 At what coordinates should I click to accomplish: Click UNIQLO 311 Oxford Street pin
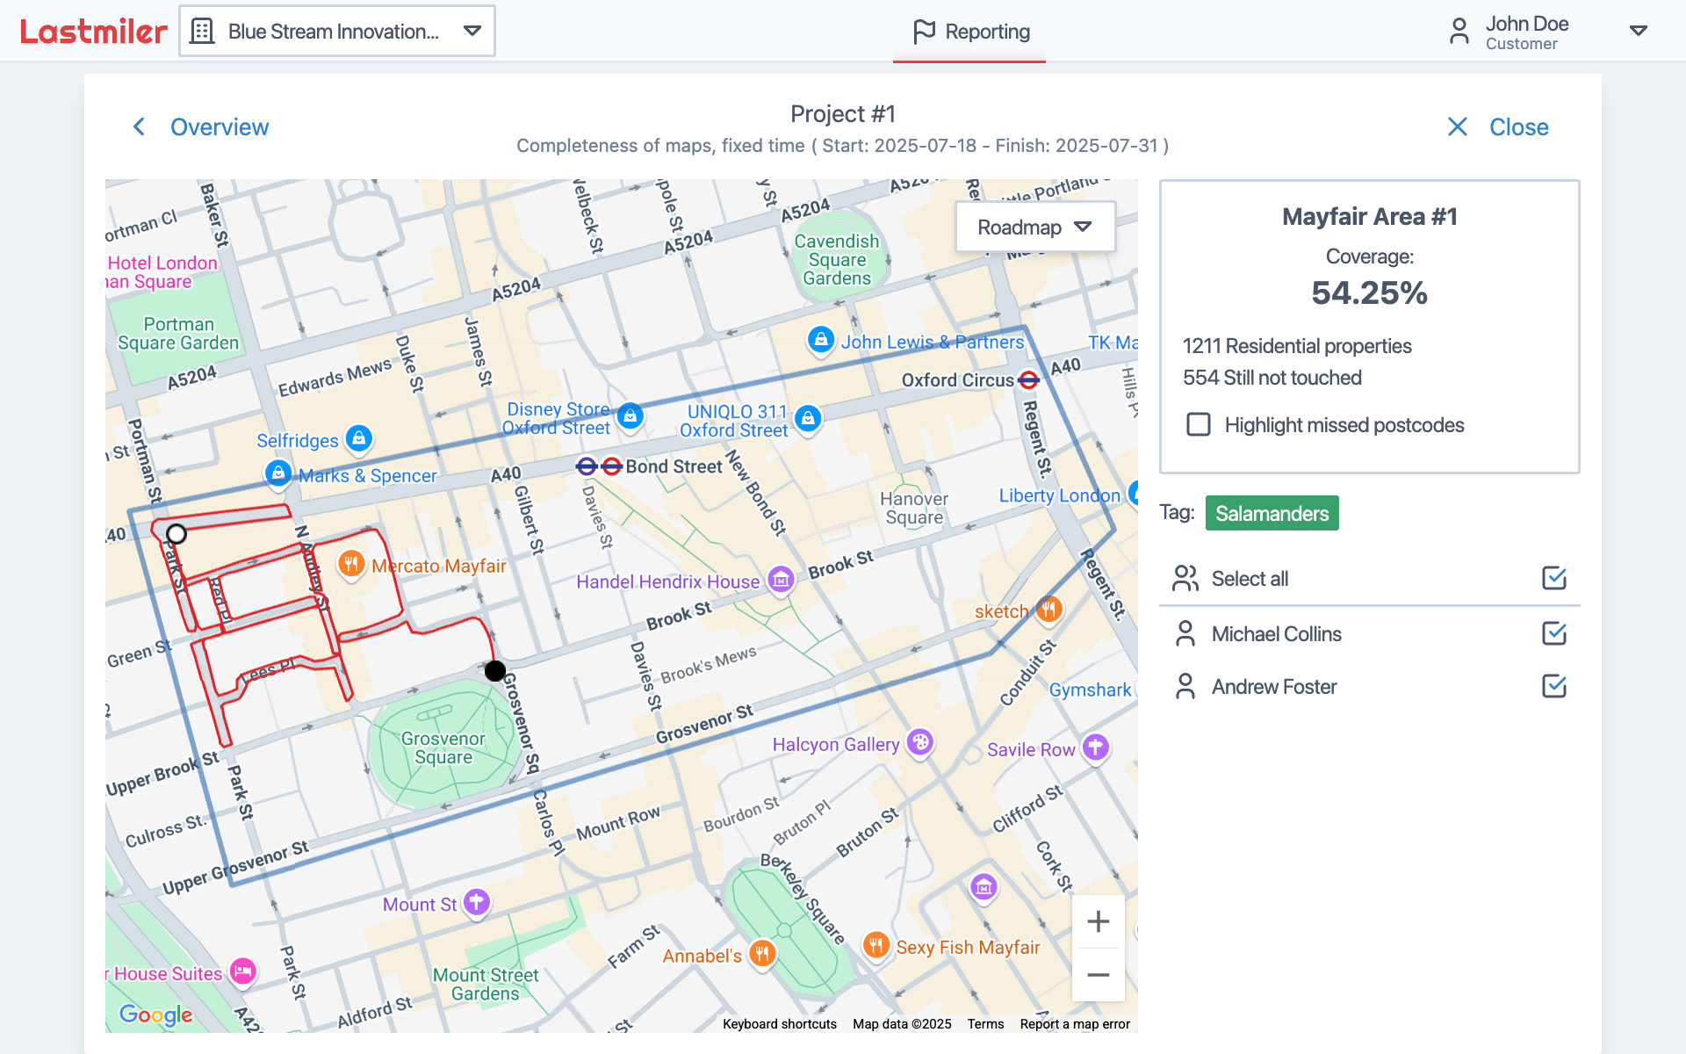pos(808,419)
